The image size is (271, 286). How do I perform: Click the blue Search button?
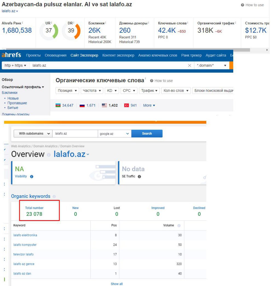(x=147, y=134)
